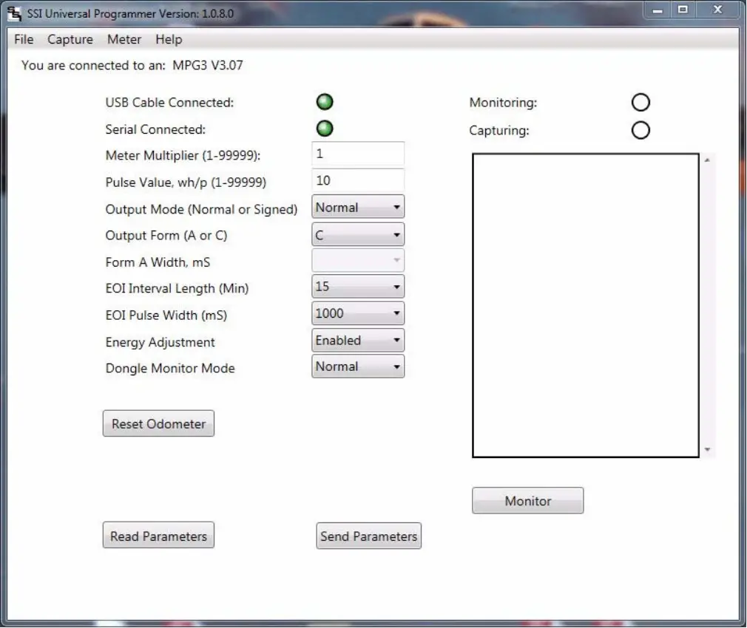Viewport: 747px width, 628px height.
Task: Open the Energy Adjustment dropdown
Action: point(358,341)
